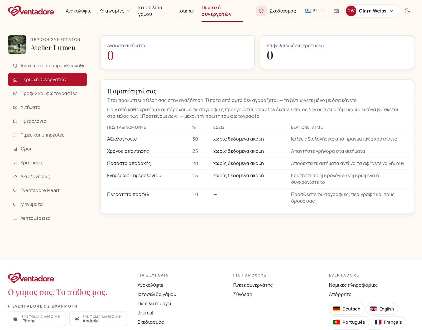Select Ανακαλύψτε in the top navigation

[79, 11]
